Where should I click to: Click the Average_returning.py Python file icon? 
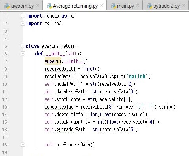point(49,6)
